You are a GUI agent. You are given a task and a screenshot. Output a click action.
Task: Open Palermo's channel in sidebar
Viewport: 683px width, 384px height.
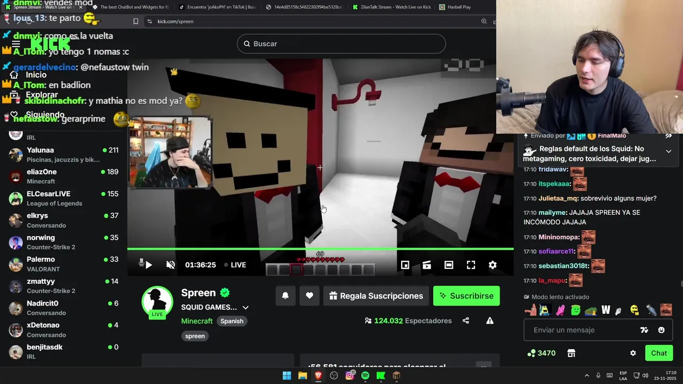[64, 264]
